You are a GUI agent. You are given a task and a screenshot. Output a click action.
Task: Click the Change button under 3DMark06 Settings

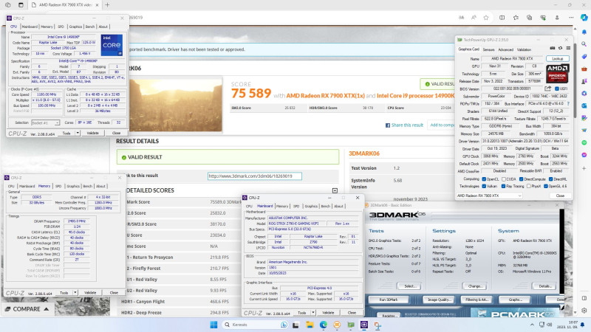tap(475, 286)
